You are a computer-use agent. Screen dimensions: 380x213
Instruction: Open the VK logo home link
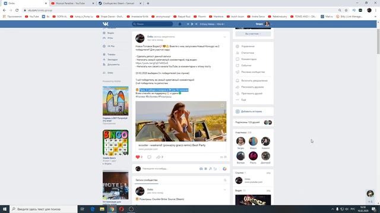click(106, 24)
